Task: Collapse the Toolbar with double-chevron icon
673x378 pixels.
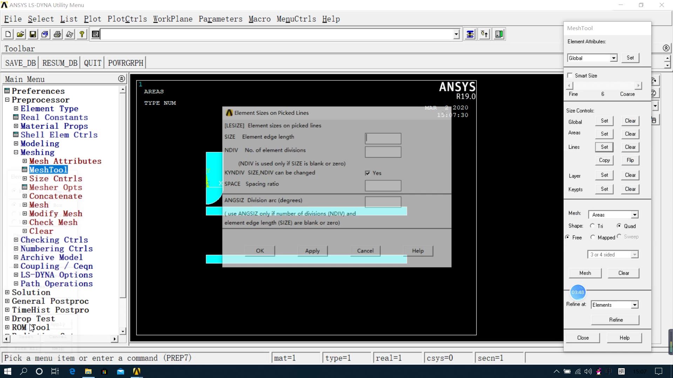Action: point(666,48)
